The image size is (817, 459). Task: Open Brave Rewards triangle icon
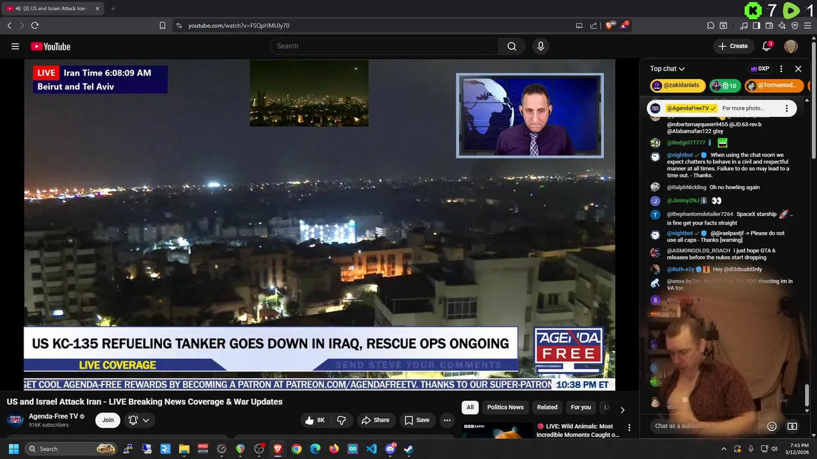(x=625, y=25)
